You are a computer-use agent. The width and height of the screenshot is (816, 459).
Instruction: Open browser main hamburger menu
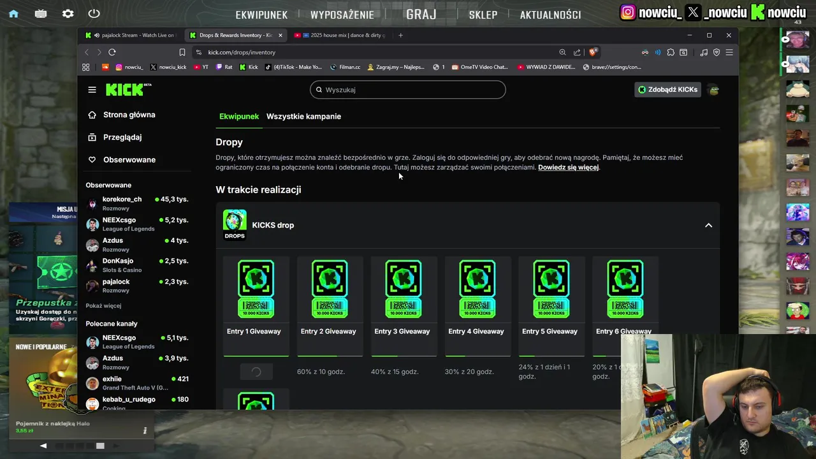pyautogui.click(x=729, y=52)
